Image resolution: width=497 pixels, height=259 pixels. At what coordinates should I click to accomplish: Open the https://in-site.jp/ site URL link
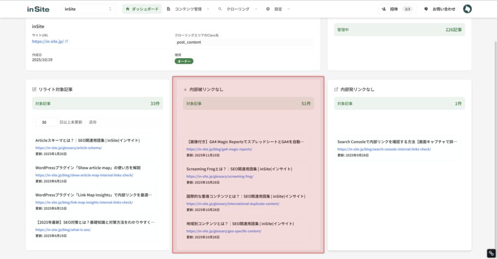[x=48, y=42]
